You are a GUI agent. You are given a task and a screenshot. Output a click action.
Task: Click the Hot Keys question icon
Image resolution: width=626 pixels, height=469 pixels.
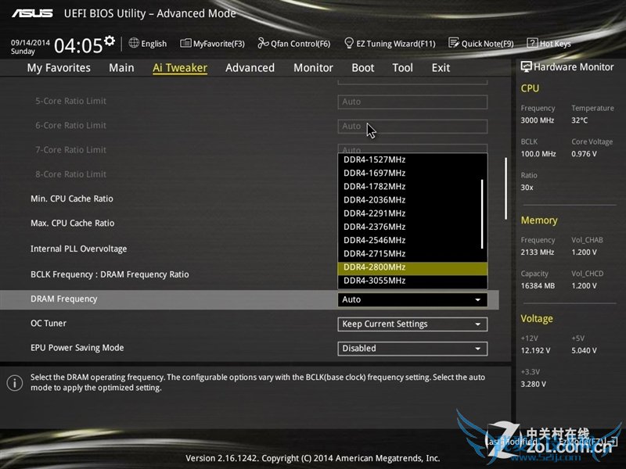532,43
